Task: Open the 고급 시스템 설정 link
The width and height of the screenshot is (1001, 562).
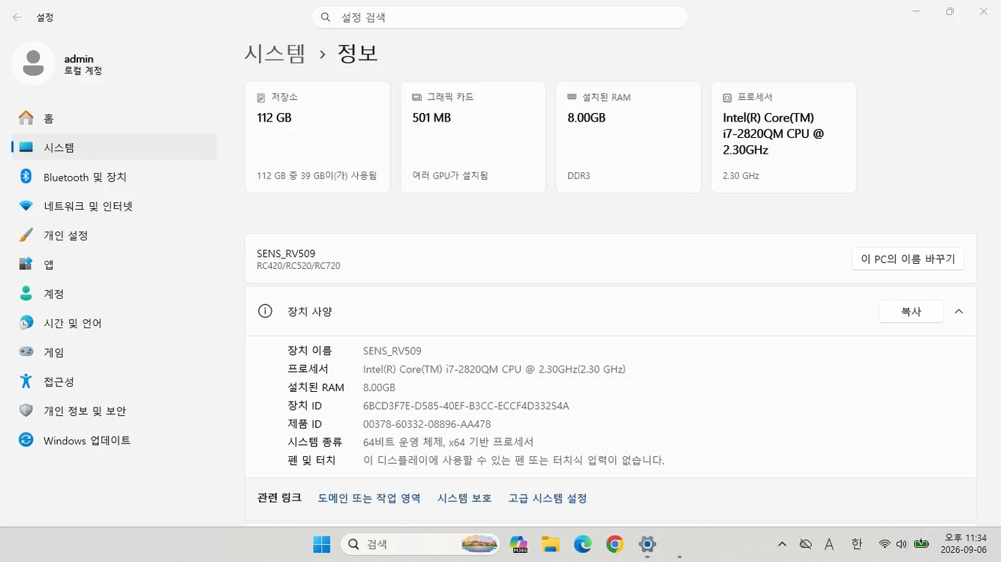Action: click(547, 498)
